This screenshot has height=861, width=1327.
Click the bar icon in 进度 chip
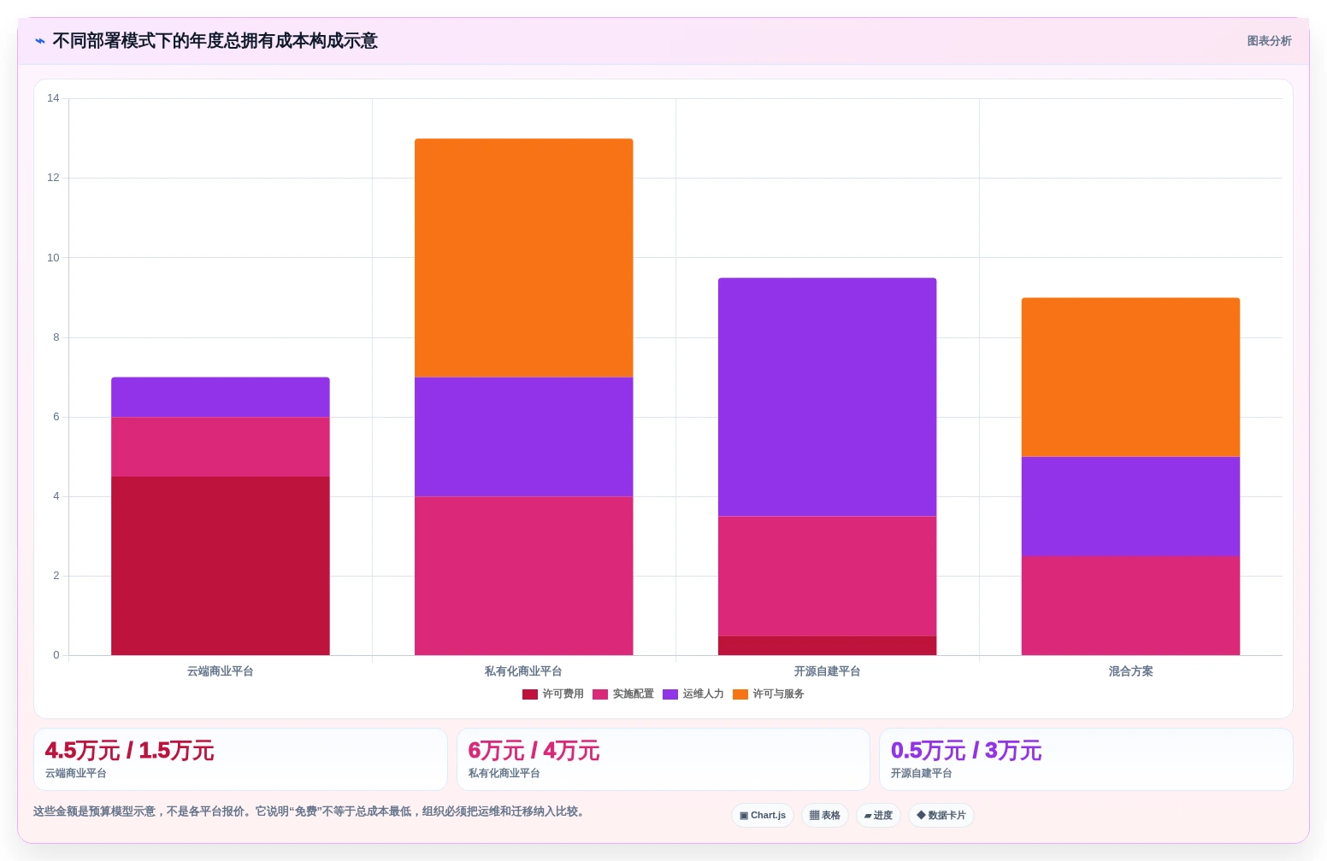868,816
